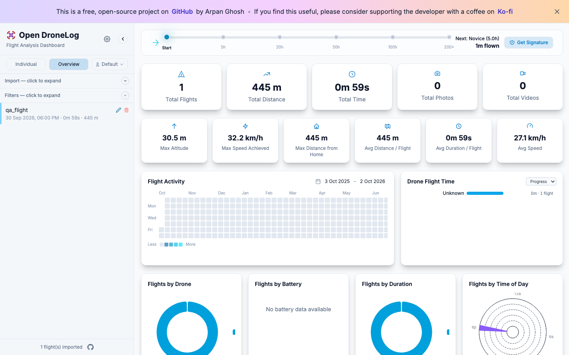Click the Total Videos camcorder icon
Screen dimensions: 569x355
click(x=523, y=73)
